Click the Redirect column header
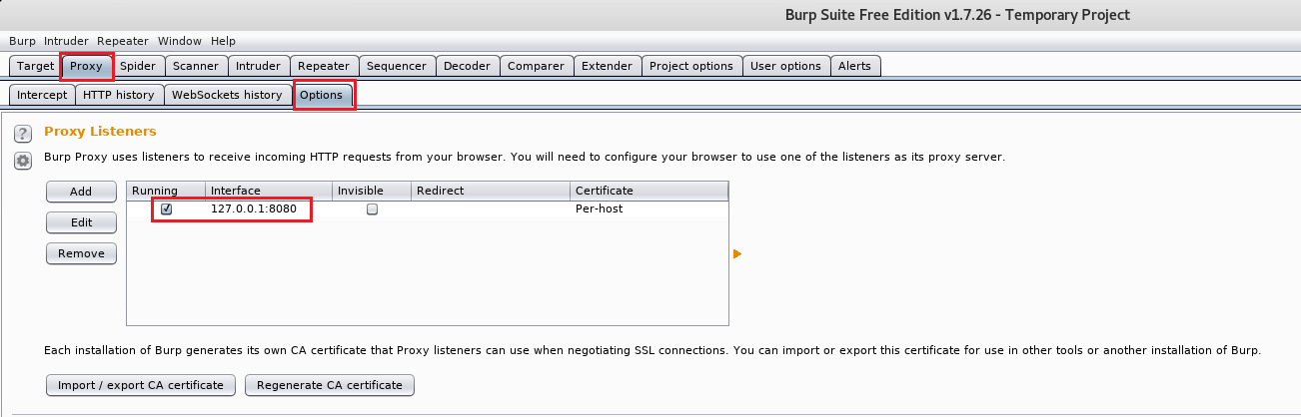 coord(491,191)
